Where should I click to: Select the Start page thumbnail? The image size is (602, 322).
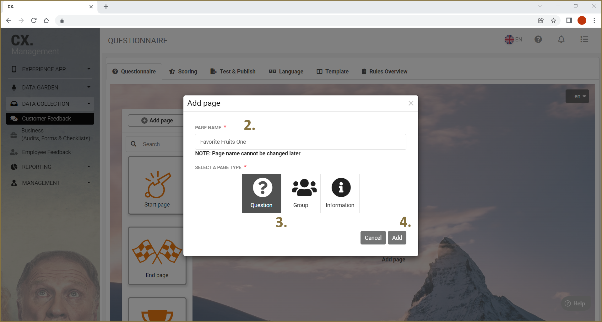pos(157,185)
